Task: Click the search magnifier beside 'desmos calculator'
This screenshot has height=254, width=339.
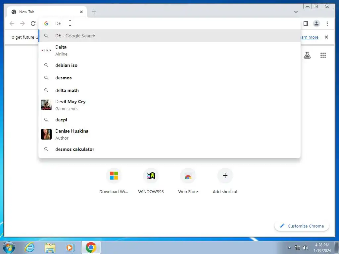Action: [46, 149]
